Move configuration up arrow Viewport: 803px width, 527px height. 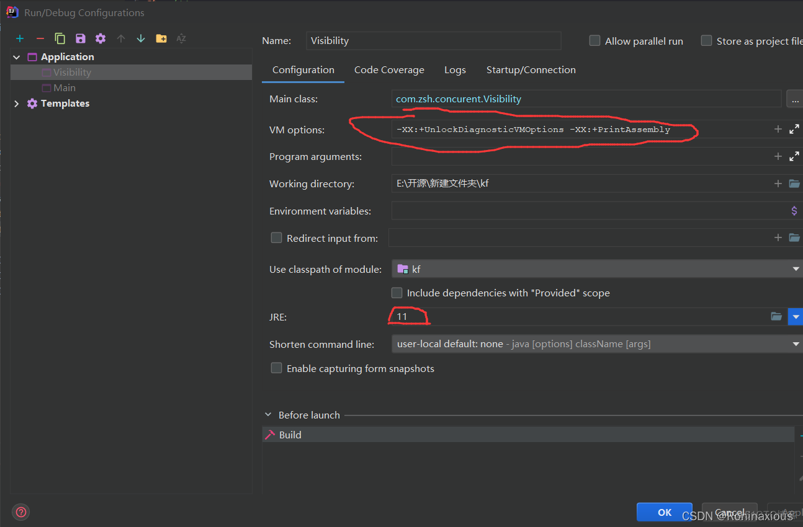(121, 38)
